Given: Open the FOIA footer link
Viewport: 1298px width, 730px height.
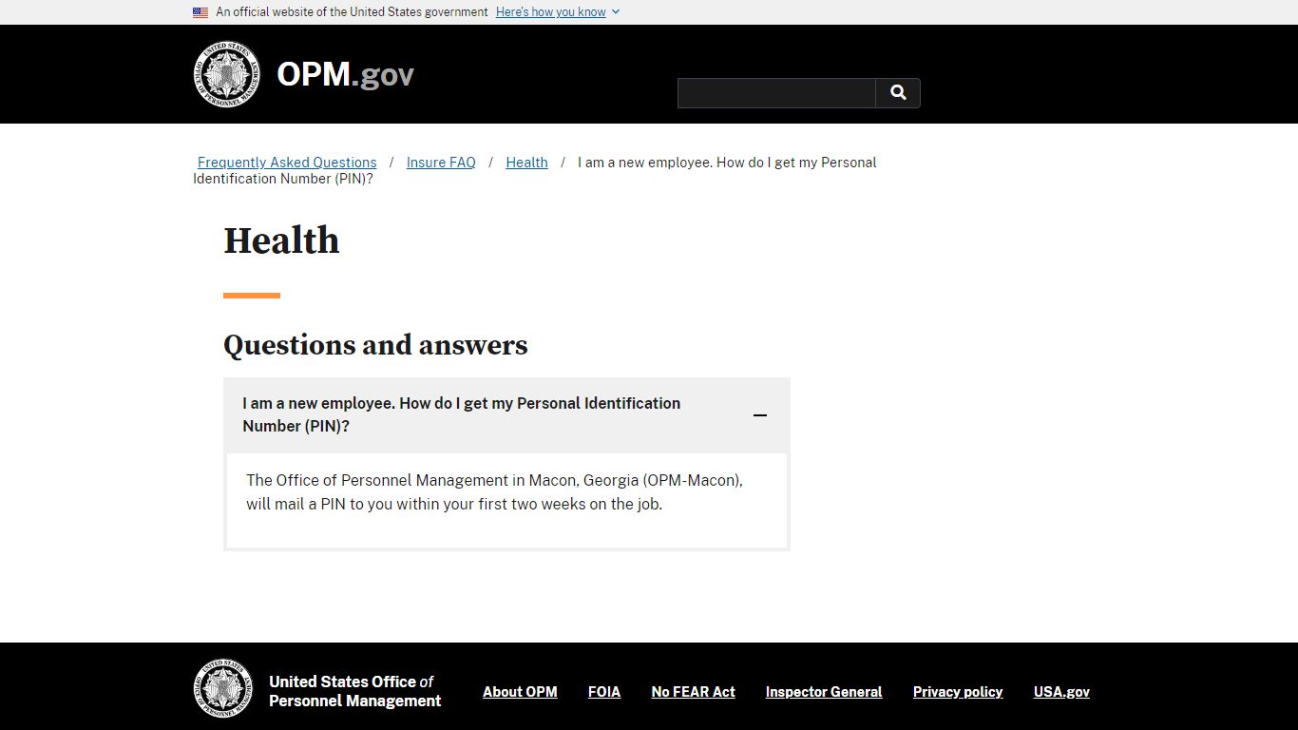Looking at the screenshot, I should coord(604,692).
